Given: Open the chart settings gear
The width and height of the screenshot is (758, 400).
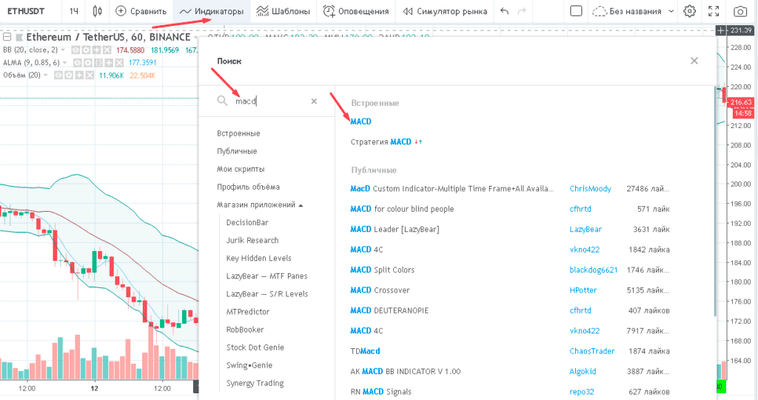Looking at the screenshot, I should tap(689, 11).
